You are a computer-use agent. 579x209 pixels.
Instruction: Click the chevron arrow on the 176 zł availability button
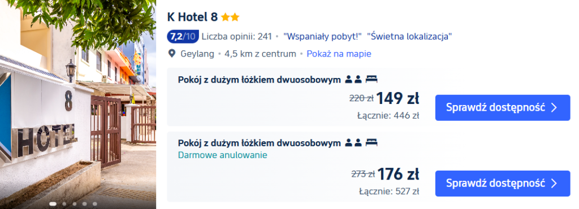tap(554, 183)
